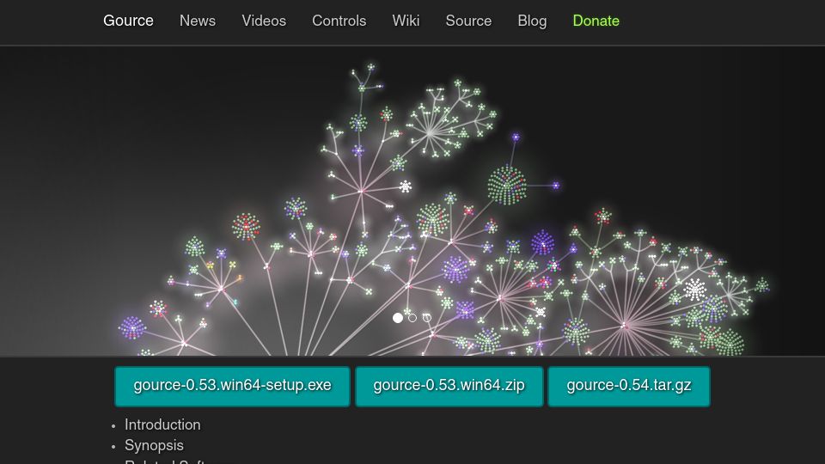
Task: Download gource-0.53.win64-setup.exe
Action: click(232, 387)
